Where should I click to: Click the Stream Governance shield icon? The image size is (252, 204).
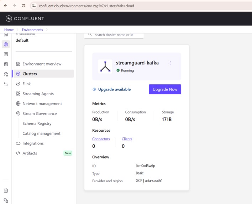[x=18, y=114]
